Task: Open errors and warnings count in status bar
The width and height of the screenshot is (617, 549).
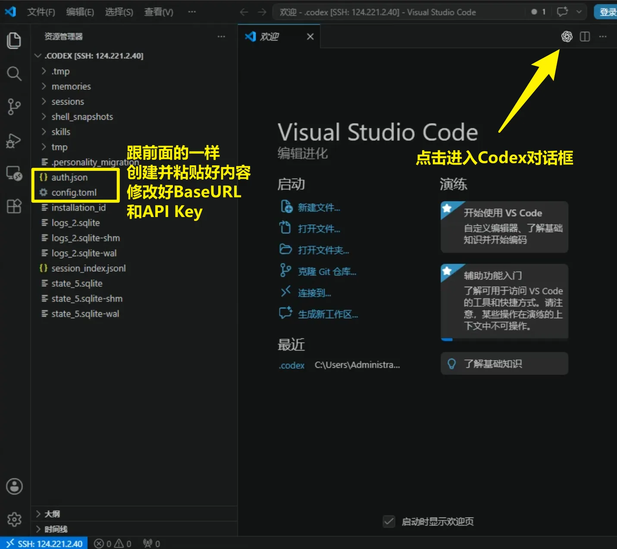Action: point(113,543)
